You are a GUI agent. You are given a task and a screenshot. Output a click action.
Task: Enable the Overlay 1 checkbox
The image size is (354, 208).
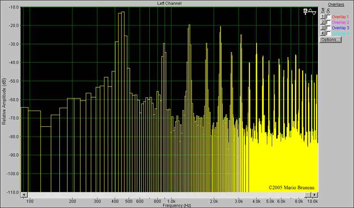click(329, 17)
